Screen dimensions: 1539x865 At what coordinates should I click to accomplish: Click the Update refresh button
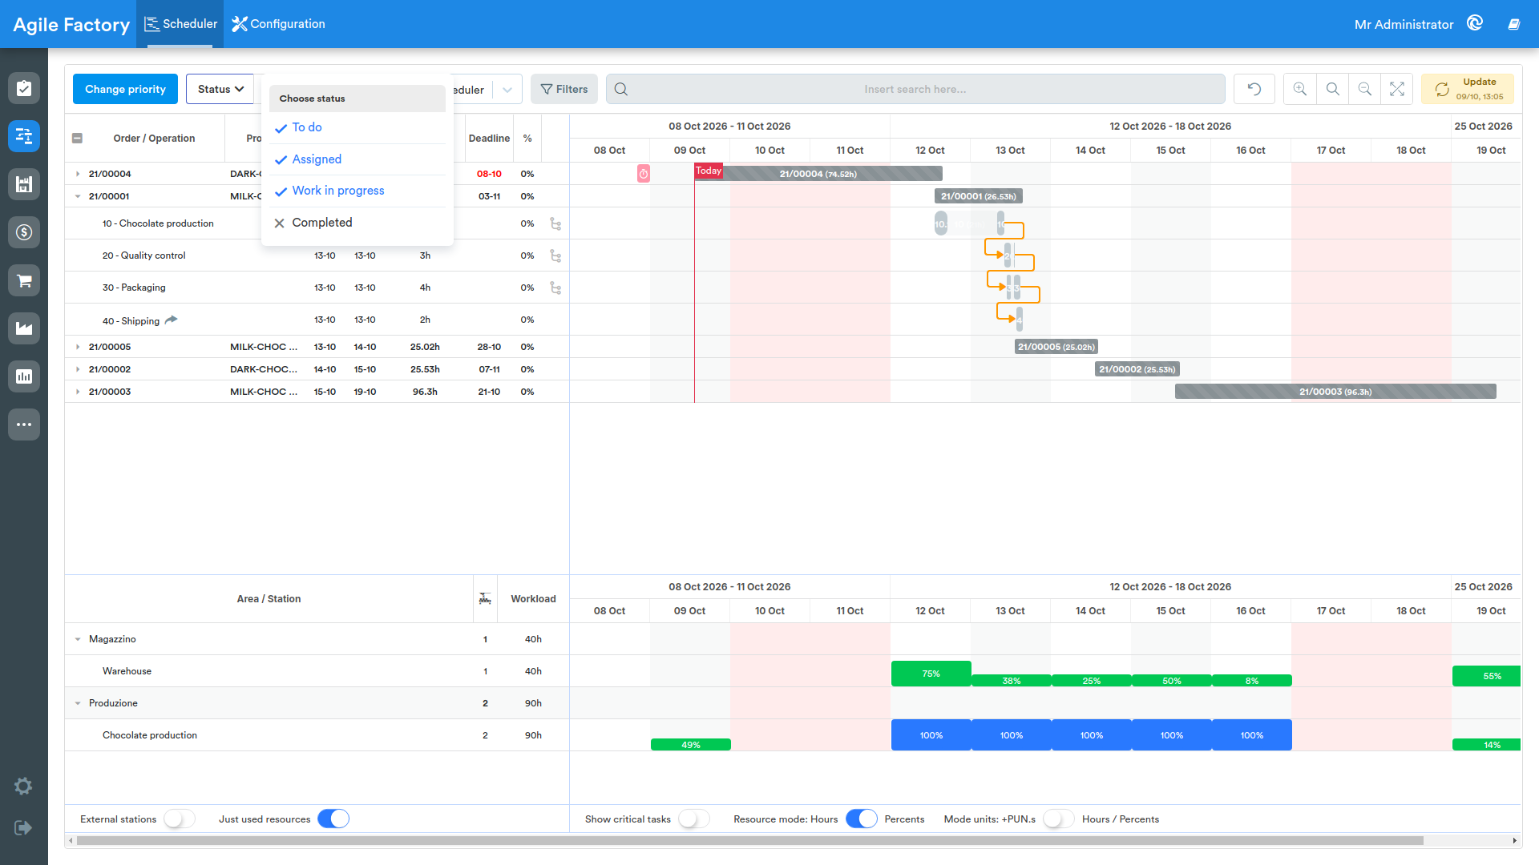tap(1468, 89)
